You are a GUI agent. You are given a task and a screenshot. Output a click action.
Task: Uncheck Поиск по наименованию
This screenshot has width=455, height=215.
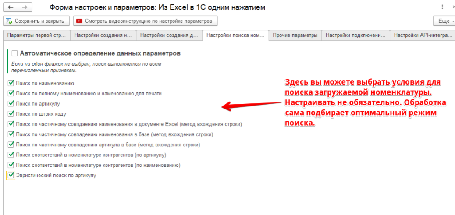(11, 83)
